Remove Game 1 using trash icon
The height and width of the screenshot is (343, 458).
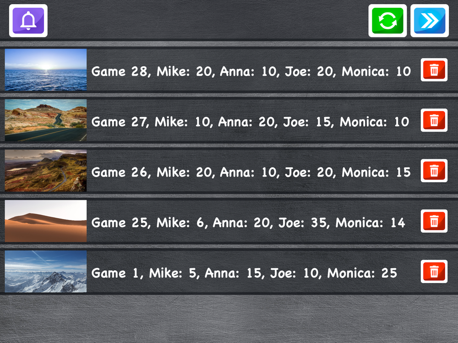(x=434, y=272)
